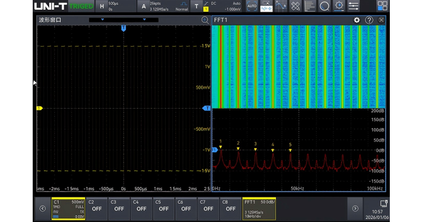
Task: Open the histogram bars icon
Action: [310, 6]
